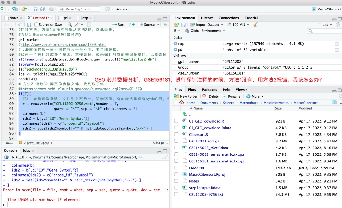Check the select-all files checkbox

(x=175, y=103)
